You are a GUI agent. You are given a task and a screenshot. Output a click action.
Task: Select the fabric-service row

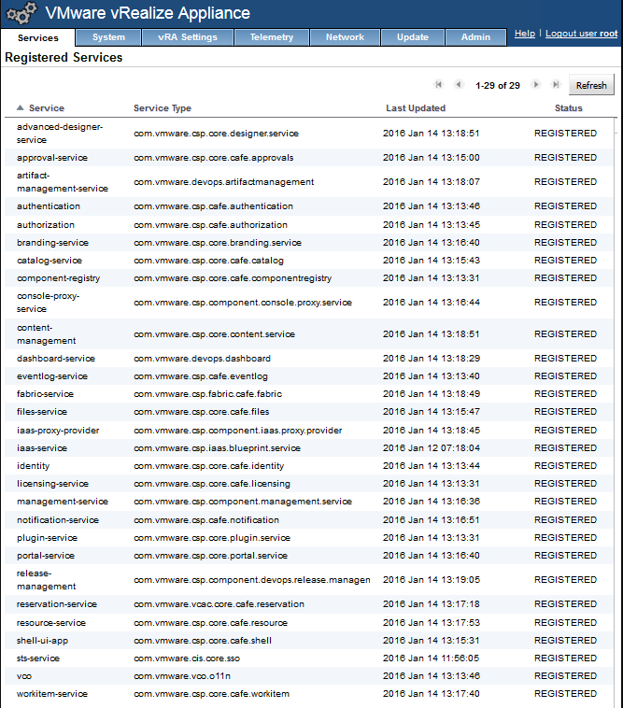pos(309,394)
